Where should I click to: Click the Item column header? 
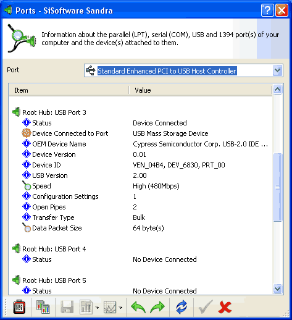click(x=69, y=90)
